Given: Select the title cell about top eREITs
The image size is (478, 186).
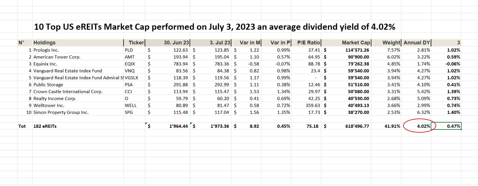Looking at the screenshot, I should (x=214, y=27).
